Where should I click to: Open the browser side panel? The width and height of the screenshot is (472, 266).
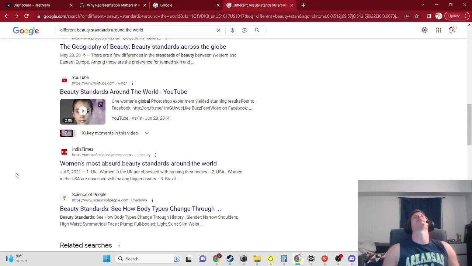tap(429, 16)
